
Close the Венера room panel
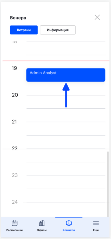click(97, 17)
